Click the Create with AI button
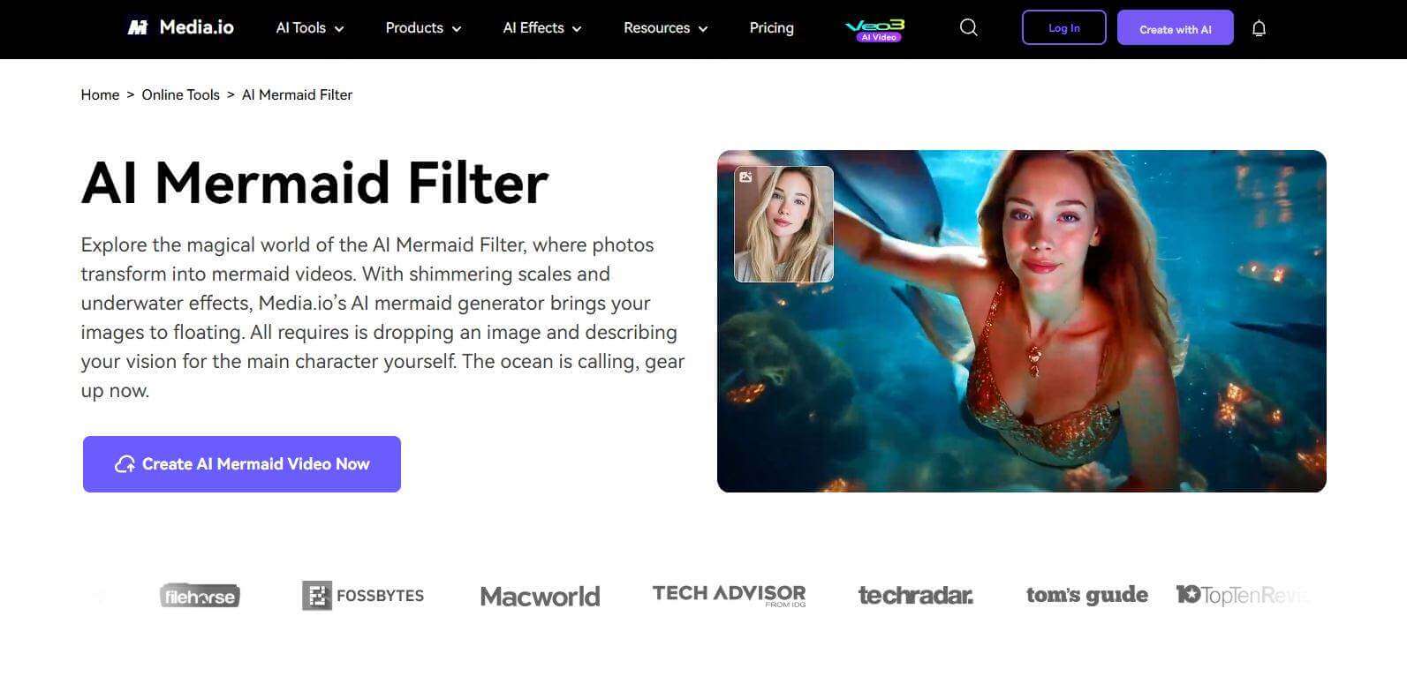Viewport: 1407px width, 684px height. click(1176, 28)
